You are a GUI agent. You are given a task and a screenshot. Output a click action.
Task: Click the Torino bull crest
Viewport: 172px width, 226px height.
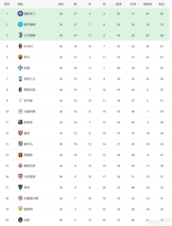[x=20, y=133]
